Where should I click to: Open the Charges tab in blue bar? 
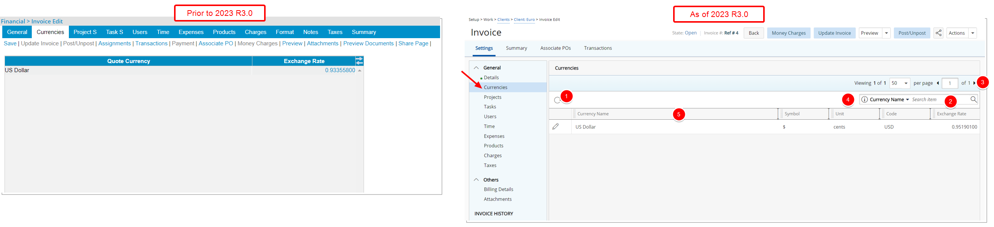255,32
